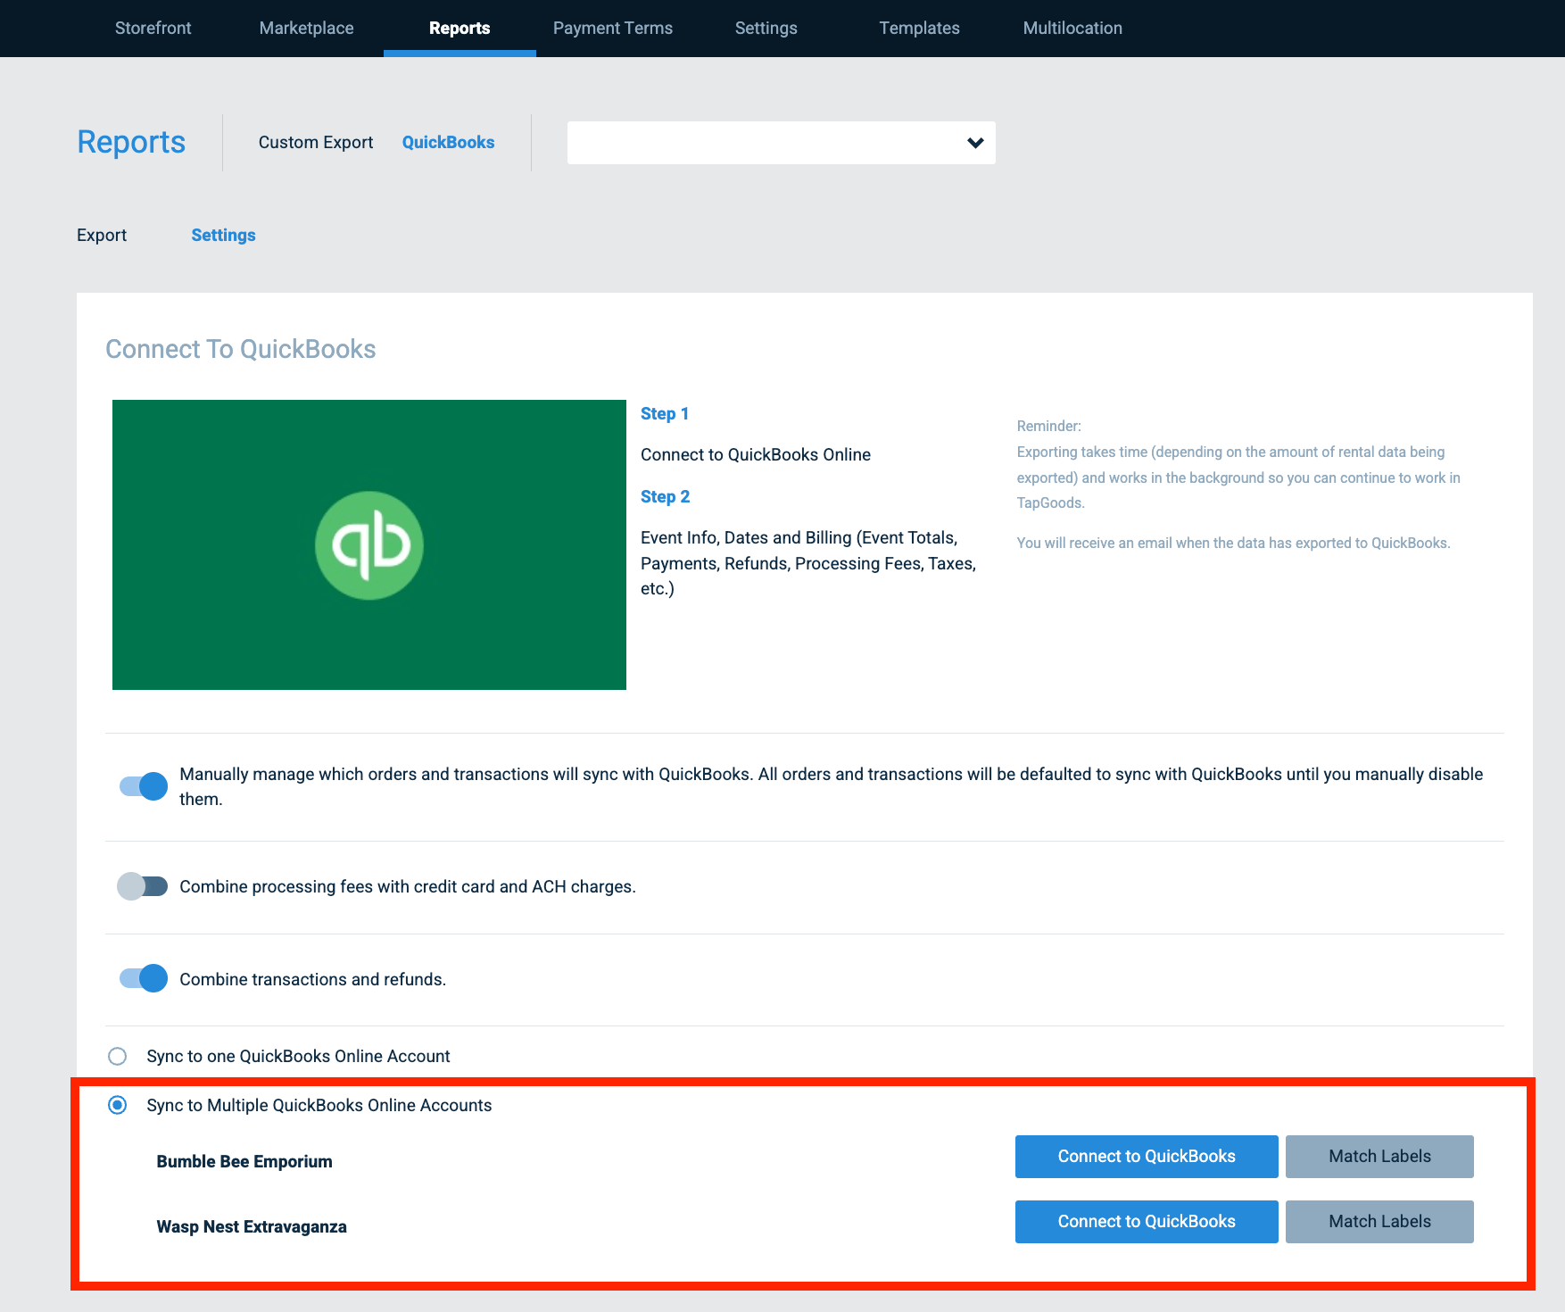1565x1312 pixels.
Task: Switch to the Storefront tab
Action: (153, 28)
